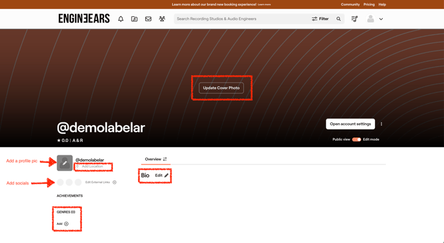The width and height of the screenshot is (444, 243).
Task: Open the three-dot more options menu
Action: point(381,124)
